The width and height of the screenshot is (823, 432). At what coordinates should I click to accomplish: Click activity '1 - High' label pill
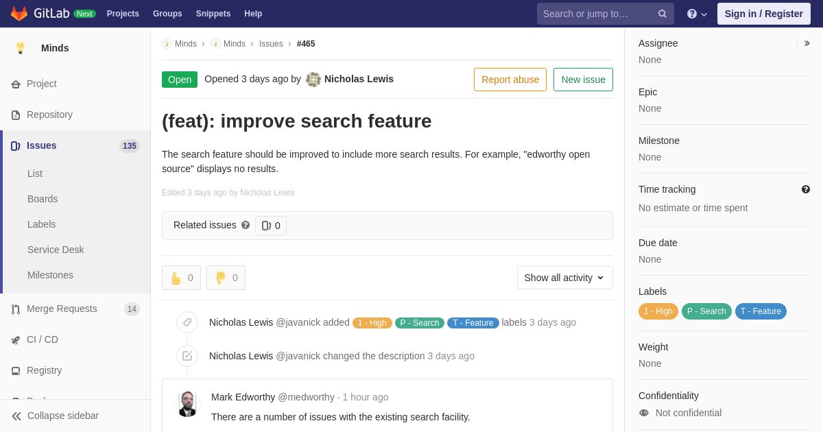tap(372, 323)
